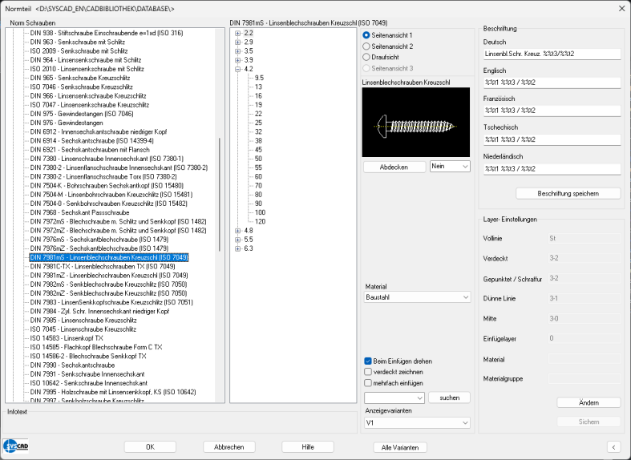631x460 pixels.
Task: Open the search combo box beside suchen
Action: pos(394,397)
